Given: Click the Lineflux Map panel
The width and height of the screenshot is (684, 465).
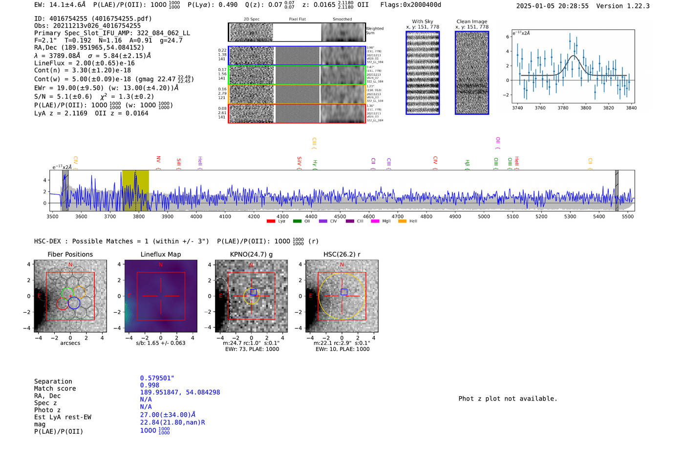Looking at the screenshot, I should (161, 296).
